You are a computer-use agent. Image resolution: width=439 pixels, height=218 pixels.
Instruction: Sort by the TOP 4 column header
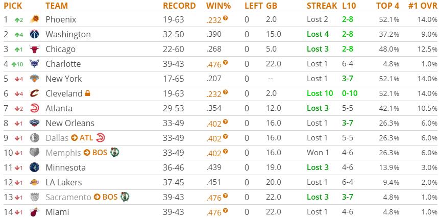(387, 6)
